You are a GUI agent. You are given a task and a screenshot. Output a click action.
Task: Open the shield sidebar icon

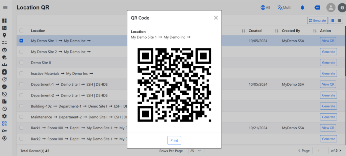(4, 58)
